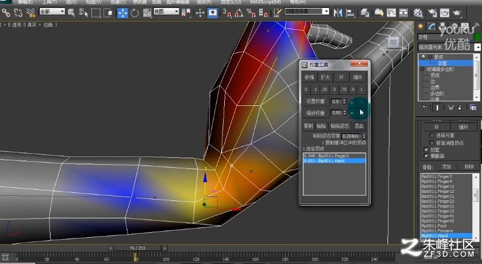
Task: Activate the Select and Rotate tool
Action: tap(134, 13)
